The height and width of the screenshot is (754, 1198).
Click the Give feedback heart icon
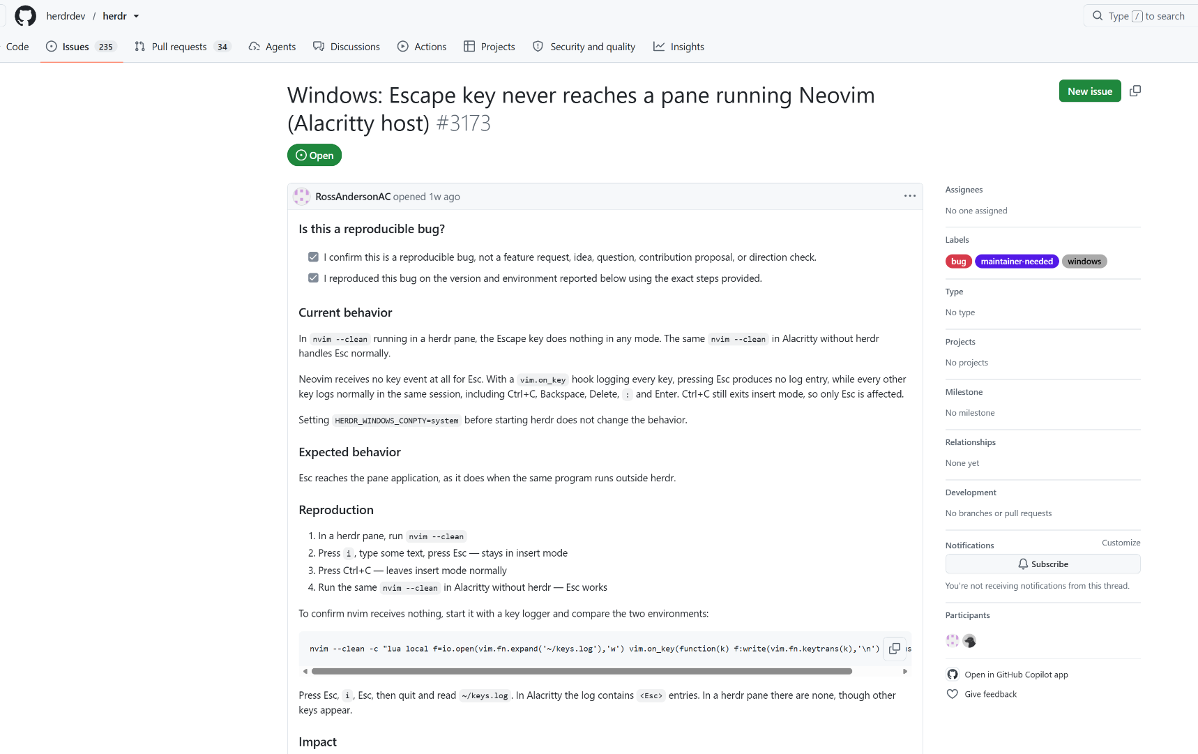(x=953, y=694)
